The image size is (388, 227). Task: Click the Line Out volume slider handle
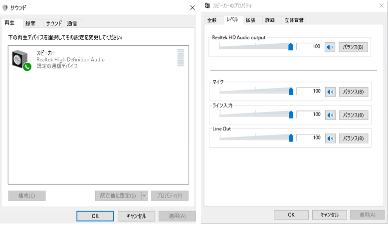(x=291, y=137)
